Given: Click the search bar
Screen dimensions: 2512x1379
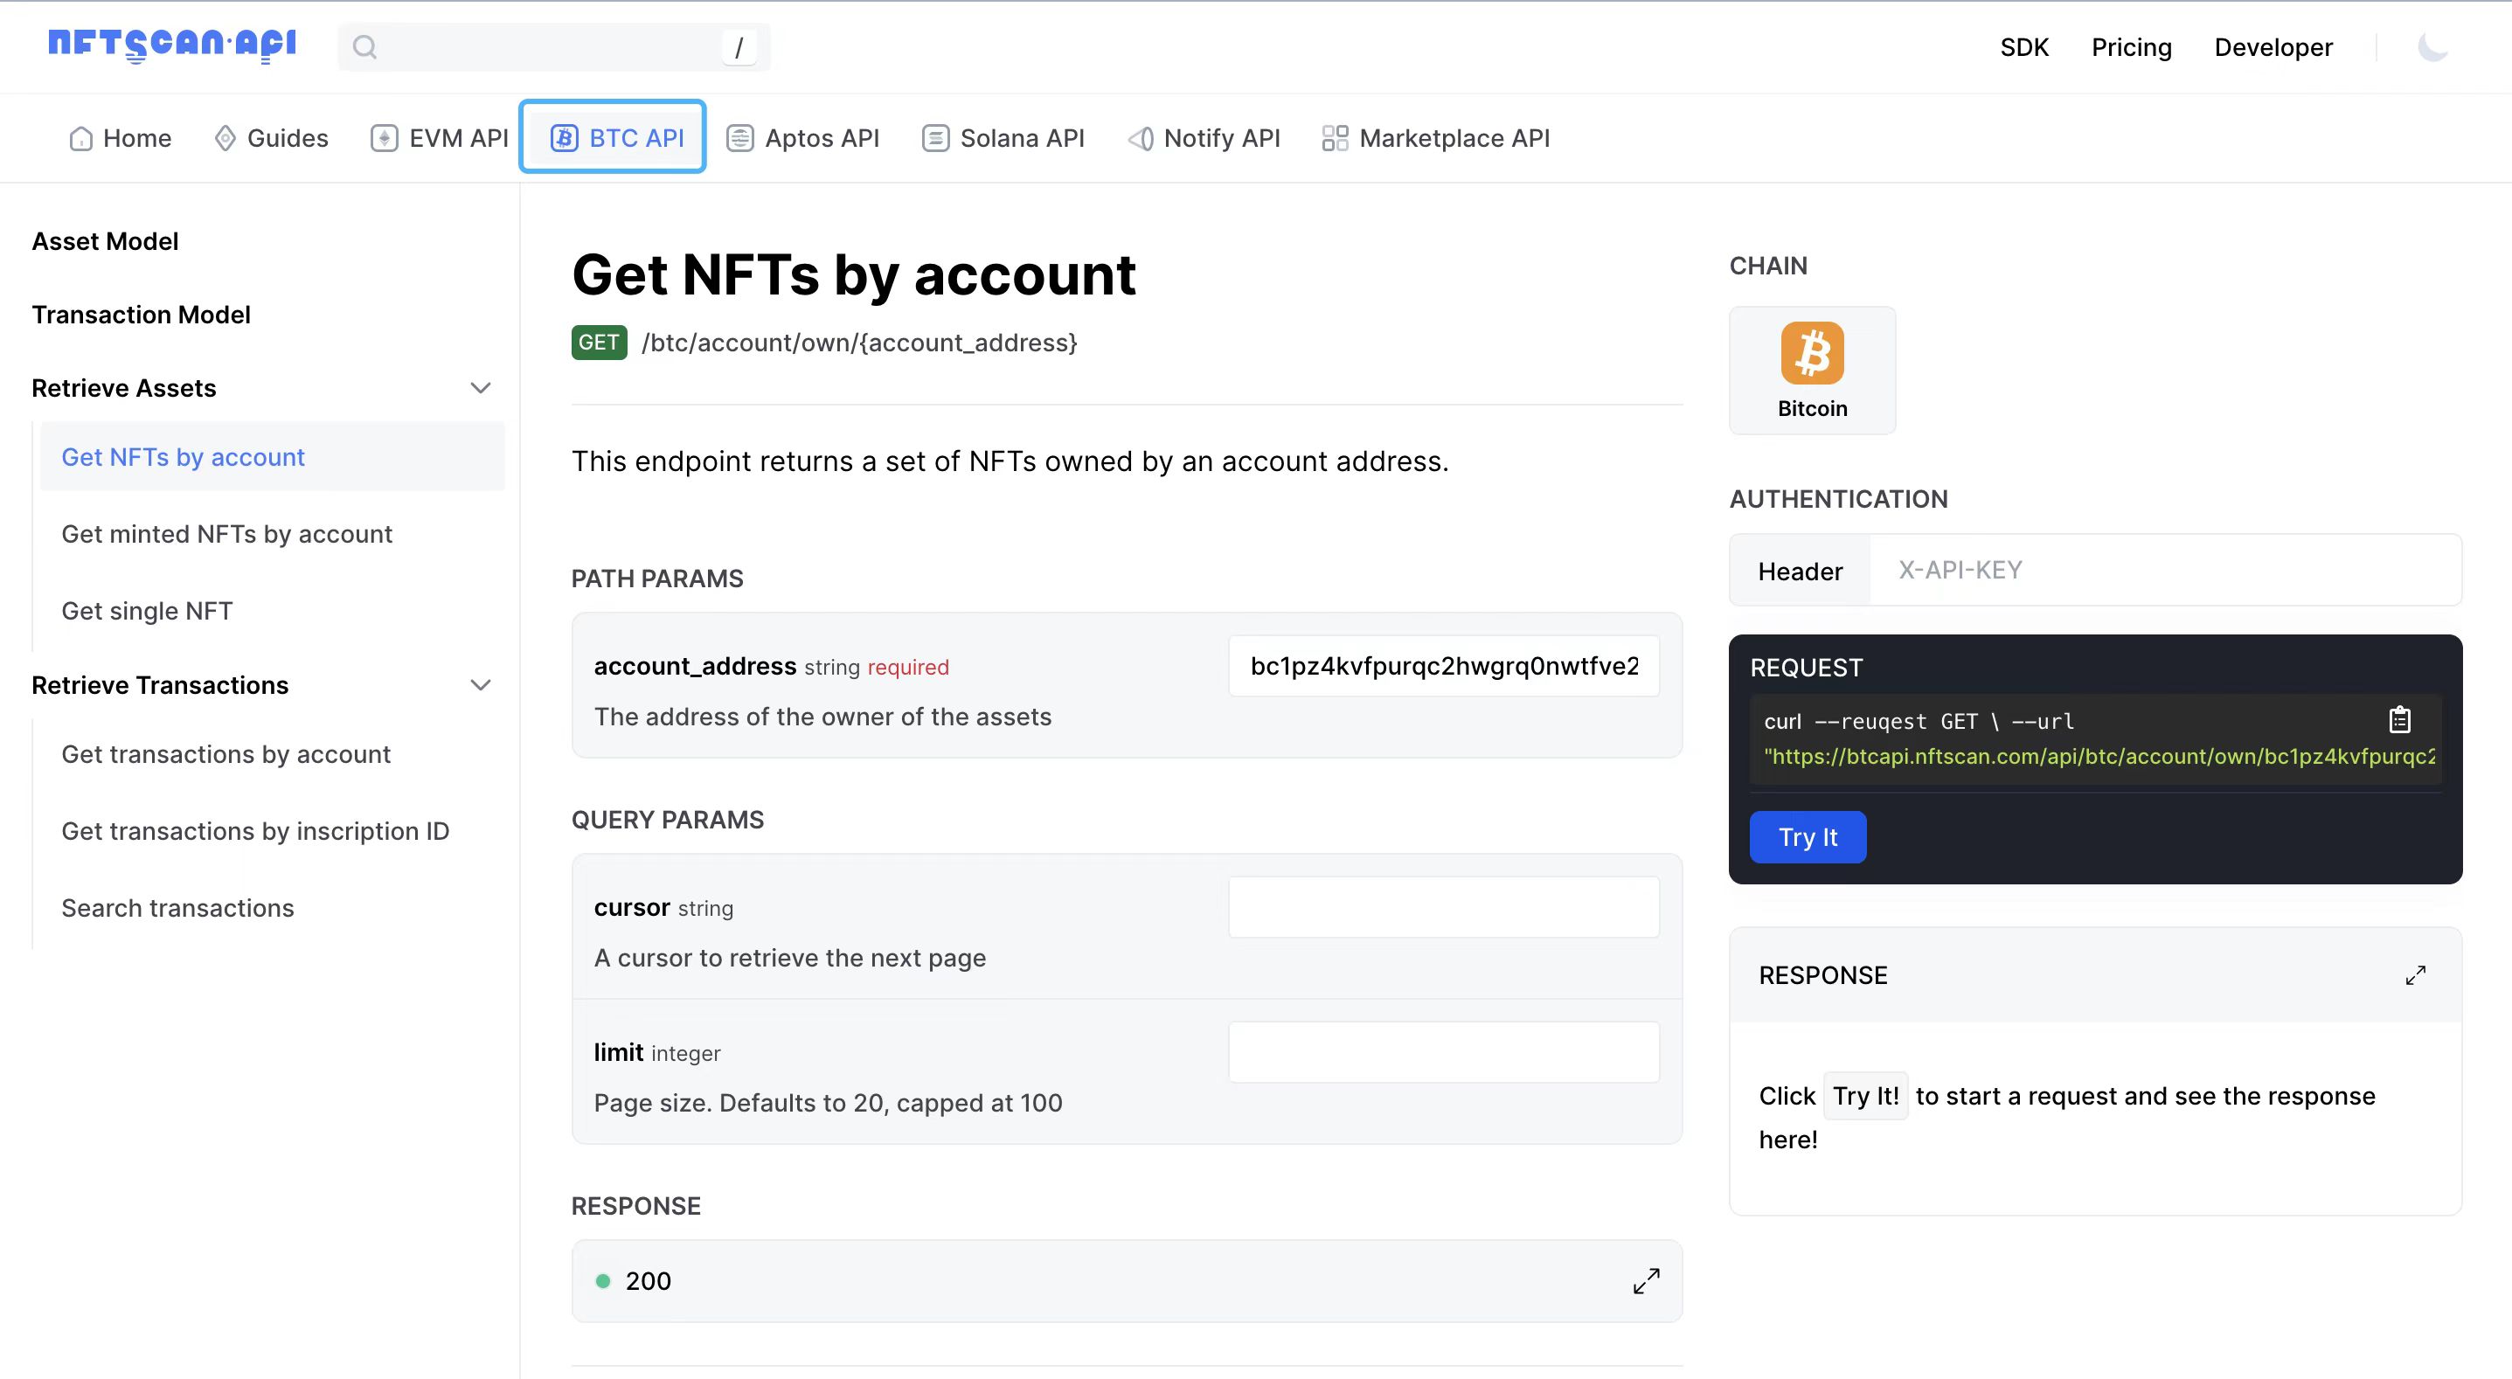Looking at the screenshot, I should 552,45.
